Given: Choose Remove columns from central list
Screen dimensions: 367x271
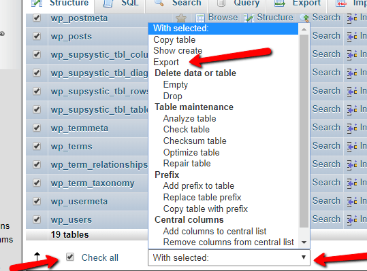Looking at the screenshot, I should 229,242.
